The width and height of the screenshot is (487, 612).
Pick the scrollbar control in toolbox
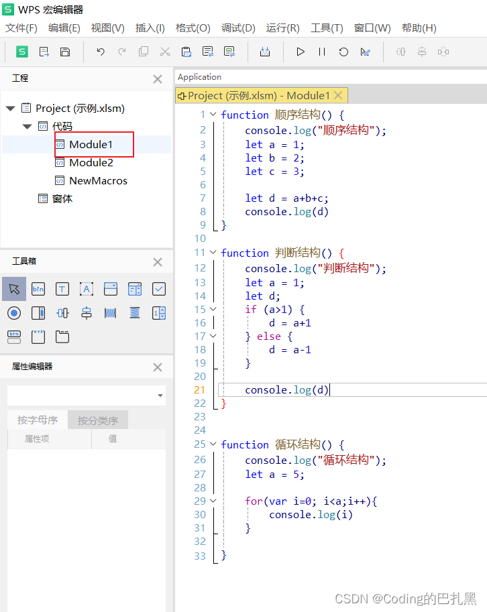point(38,313)
